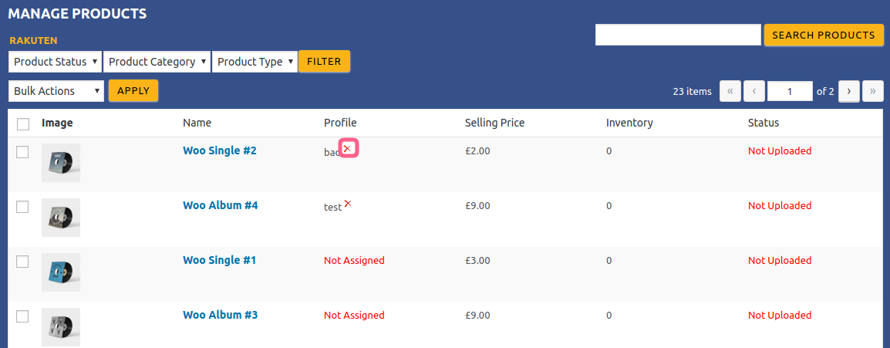Viewport: 890px width, 348px height.
Task: Expand the Product Category dropdown
Action: coord(157,62)
